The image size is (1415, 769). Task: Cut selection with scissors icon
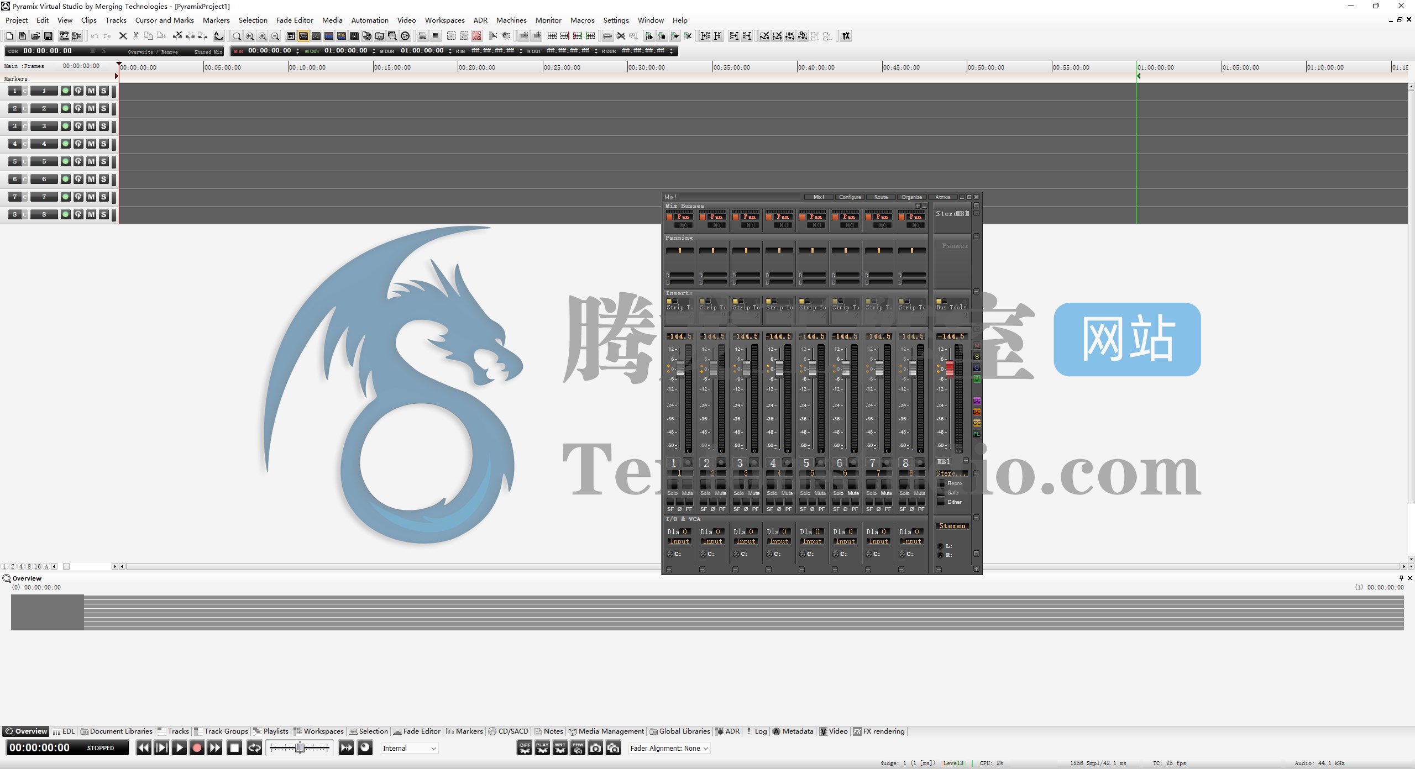pos(135,36)
